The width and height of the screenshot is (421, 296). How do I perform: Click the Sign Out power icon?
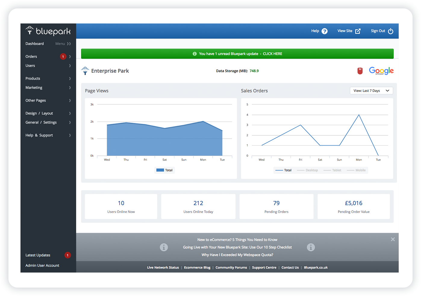pos(391,31)
